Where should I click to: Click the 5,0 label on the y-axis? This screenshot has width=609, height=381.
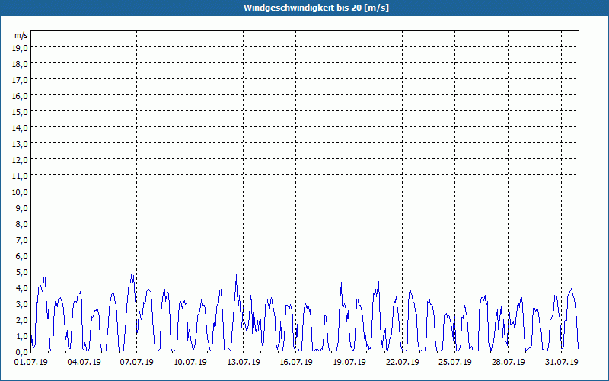click(x=22, y=271)
